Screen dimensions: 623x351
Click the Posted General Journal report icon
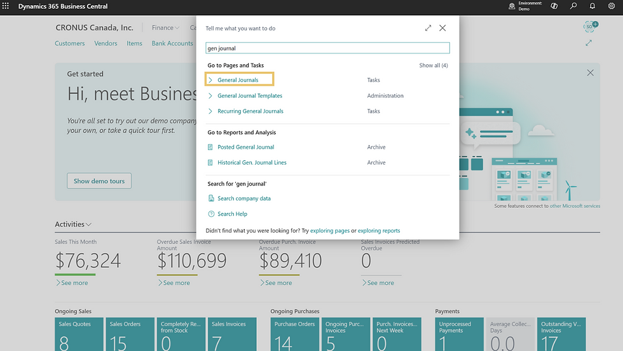[210, 147]
